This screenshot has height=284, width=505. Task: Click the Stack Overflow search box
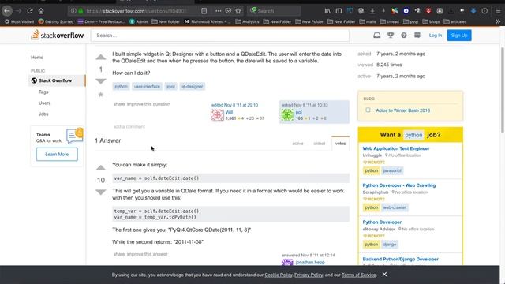pos(220,35)
